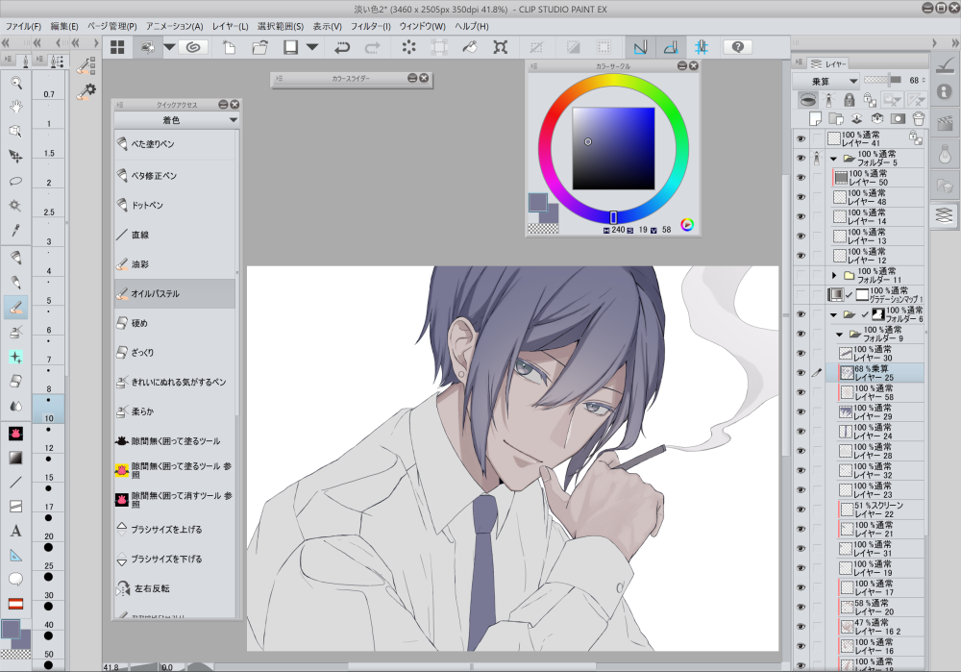This screenshot has width=961, height=672.
Task: Toggle visibility of レイヤー 50
Action: pos(801,178)
